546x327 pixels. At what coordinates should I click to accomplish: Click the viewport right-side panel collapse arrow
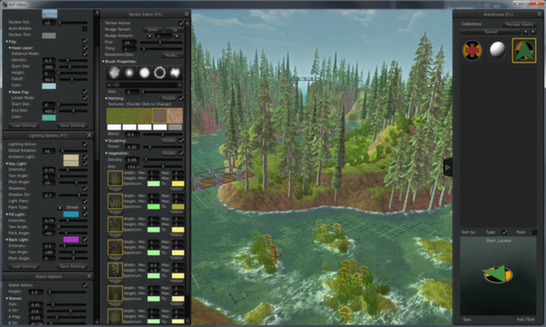click(448, 168)
